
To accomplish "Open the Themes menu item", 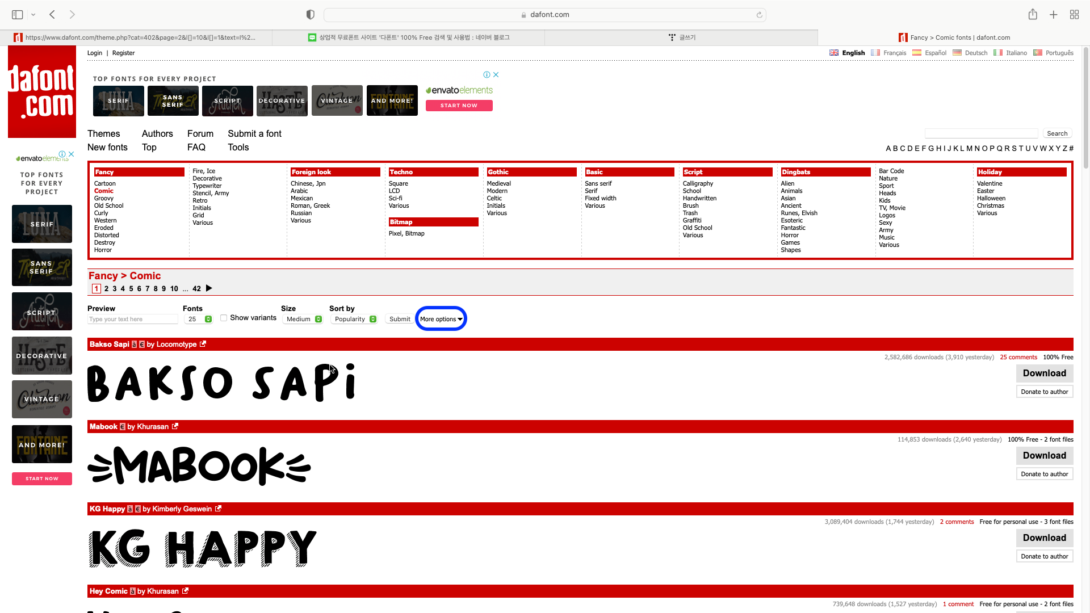I will coord(104,133).
